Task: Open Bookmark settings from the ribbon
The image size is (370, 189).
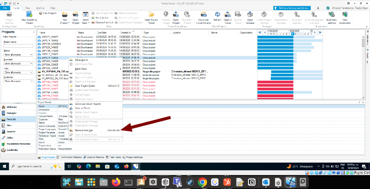Action: pyautogui.click(x=331, y=16)
